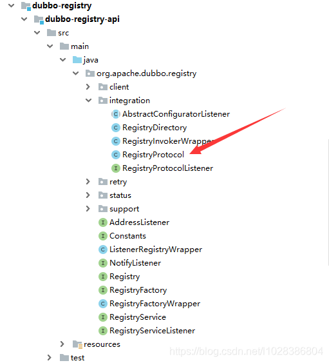Expand the test folder arrow

coord(49,357)
